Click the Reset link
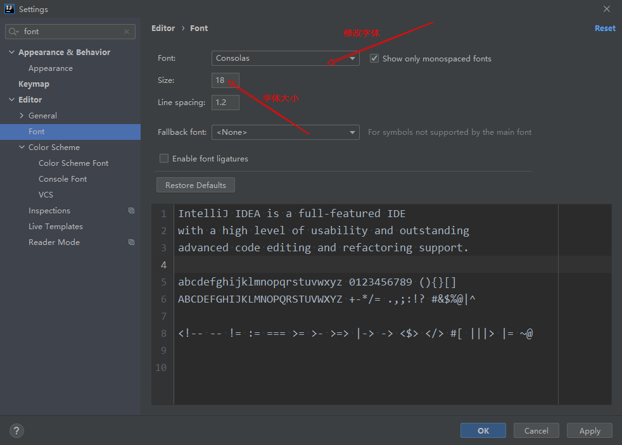This screenshot has width=622, height=445. (x=604, y=28)
